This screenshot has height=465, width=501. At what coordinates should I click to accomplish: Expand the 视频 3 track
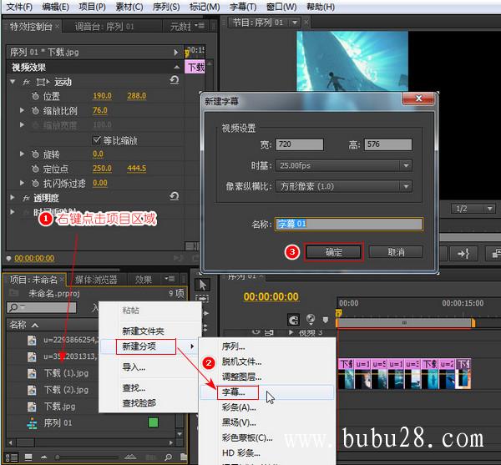coord(291,332)
